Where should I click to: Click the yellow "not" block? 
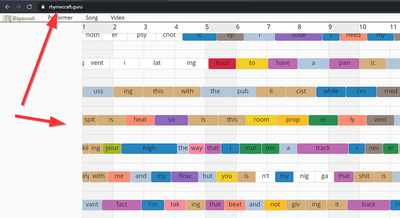tap(275, 205)
